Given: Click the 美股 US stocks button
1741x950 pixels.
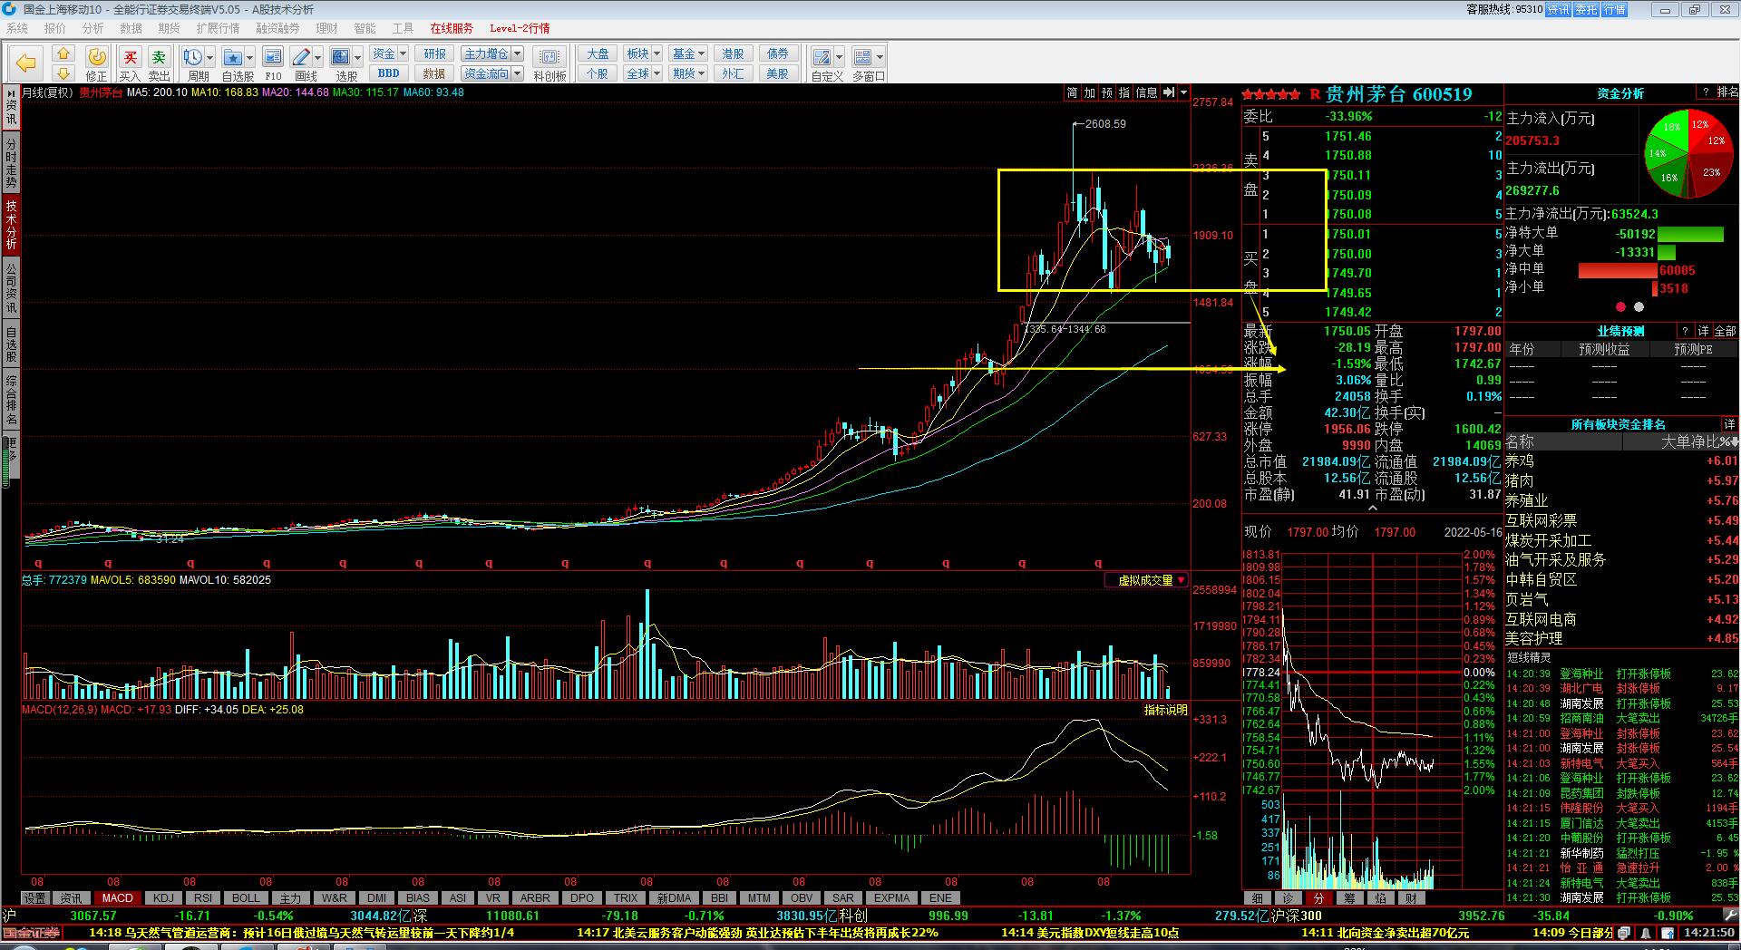Looking at the screenshot, I should coord(777,73).
